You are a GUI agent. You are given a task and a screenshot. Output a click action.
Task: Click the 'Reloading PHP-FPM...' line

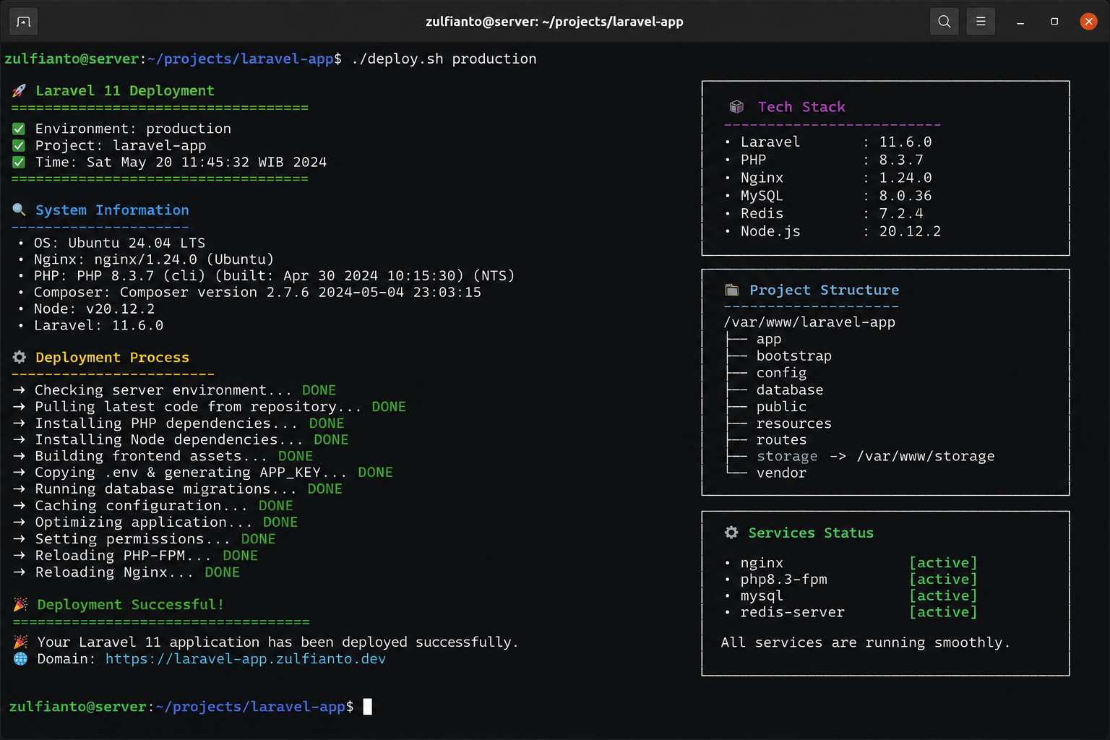click(x=136, y=555)
